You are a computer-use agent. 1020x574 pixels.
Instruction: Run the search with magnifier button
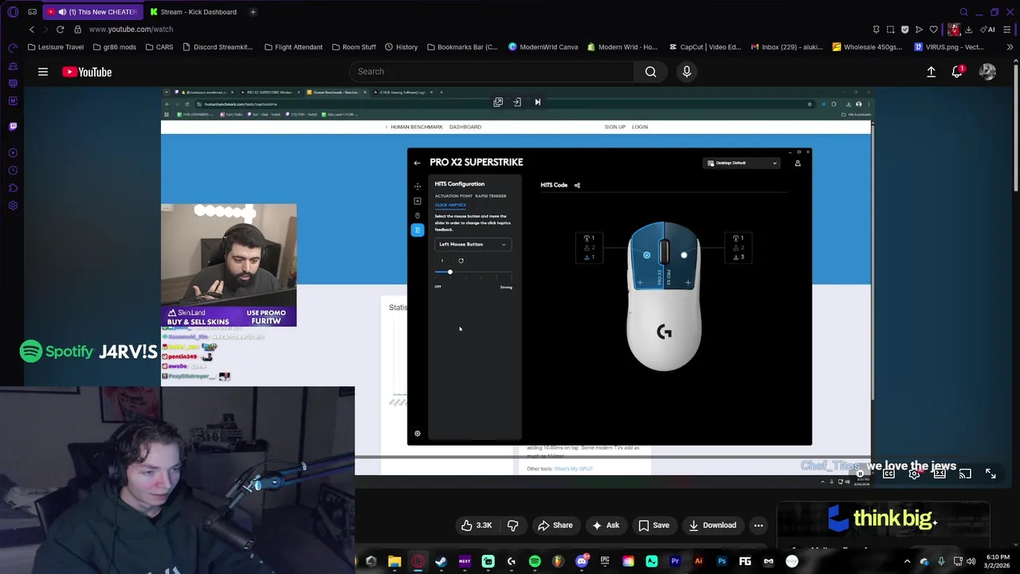pyautogui.click(x=651, y=72)
